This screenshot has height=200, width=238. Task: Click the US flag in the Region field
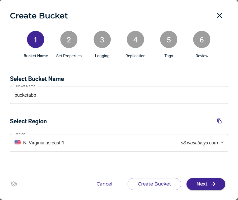coord(17,142)
